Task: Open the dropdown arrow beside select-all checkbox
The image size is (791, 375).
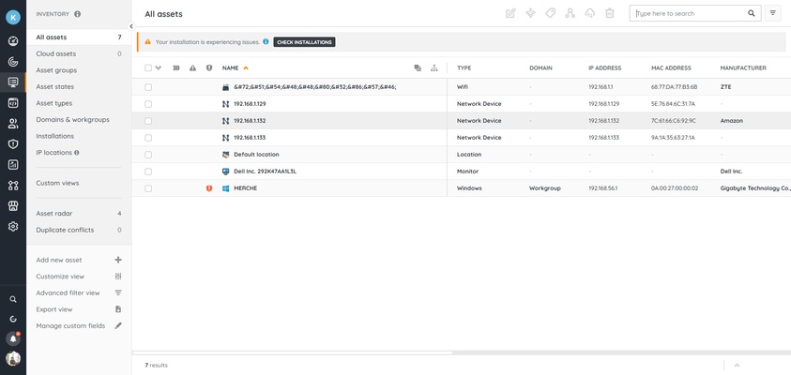Action: tap(159, 68)
